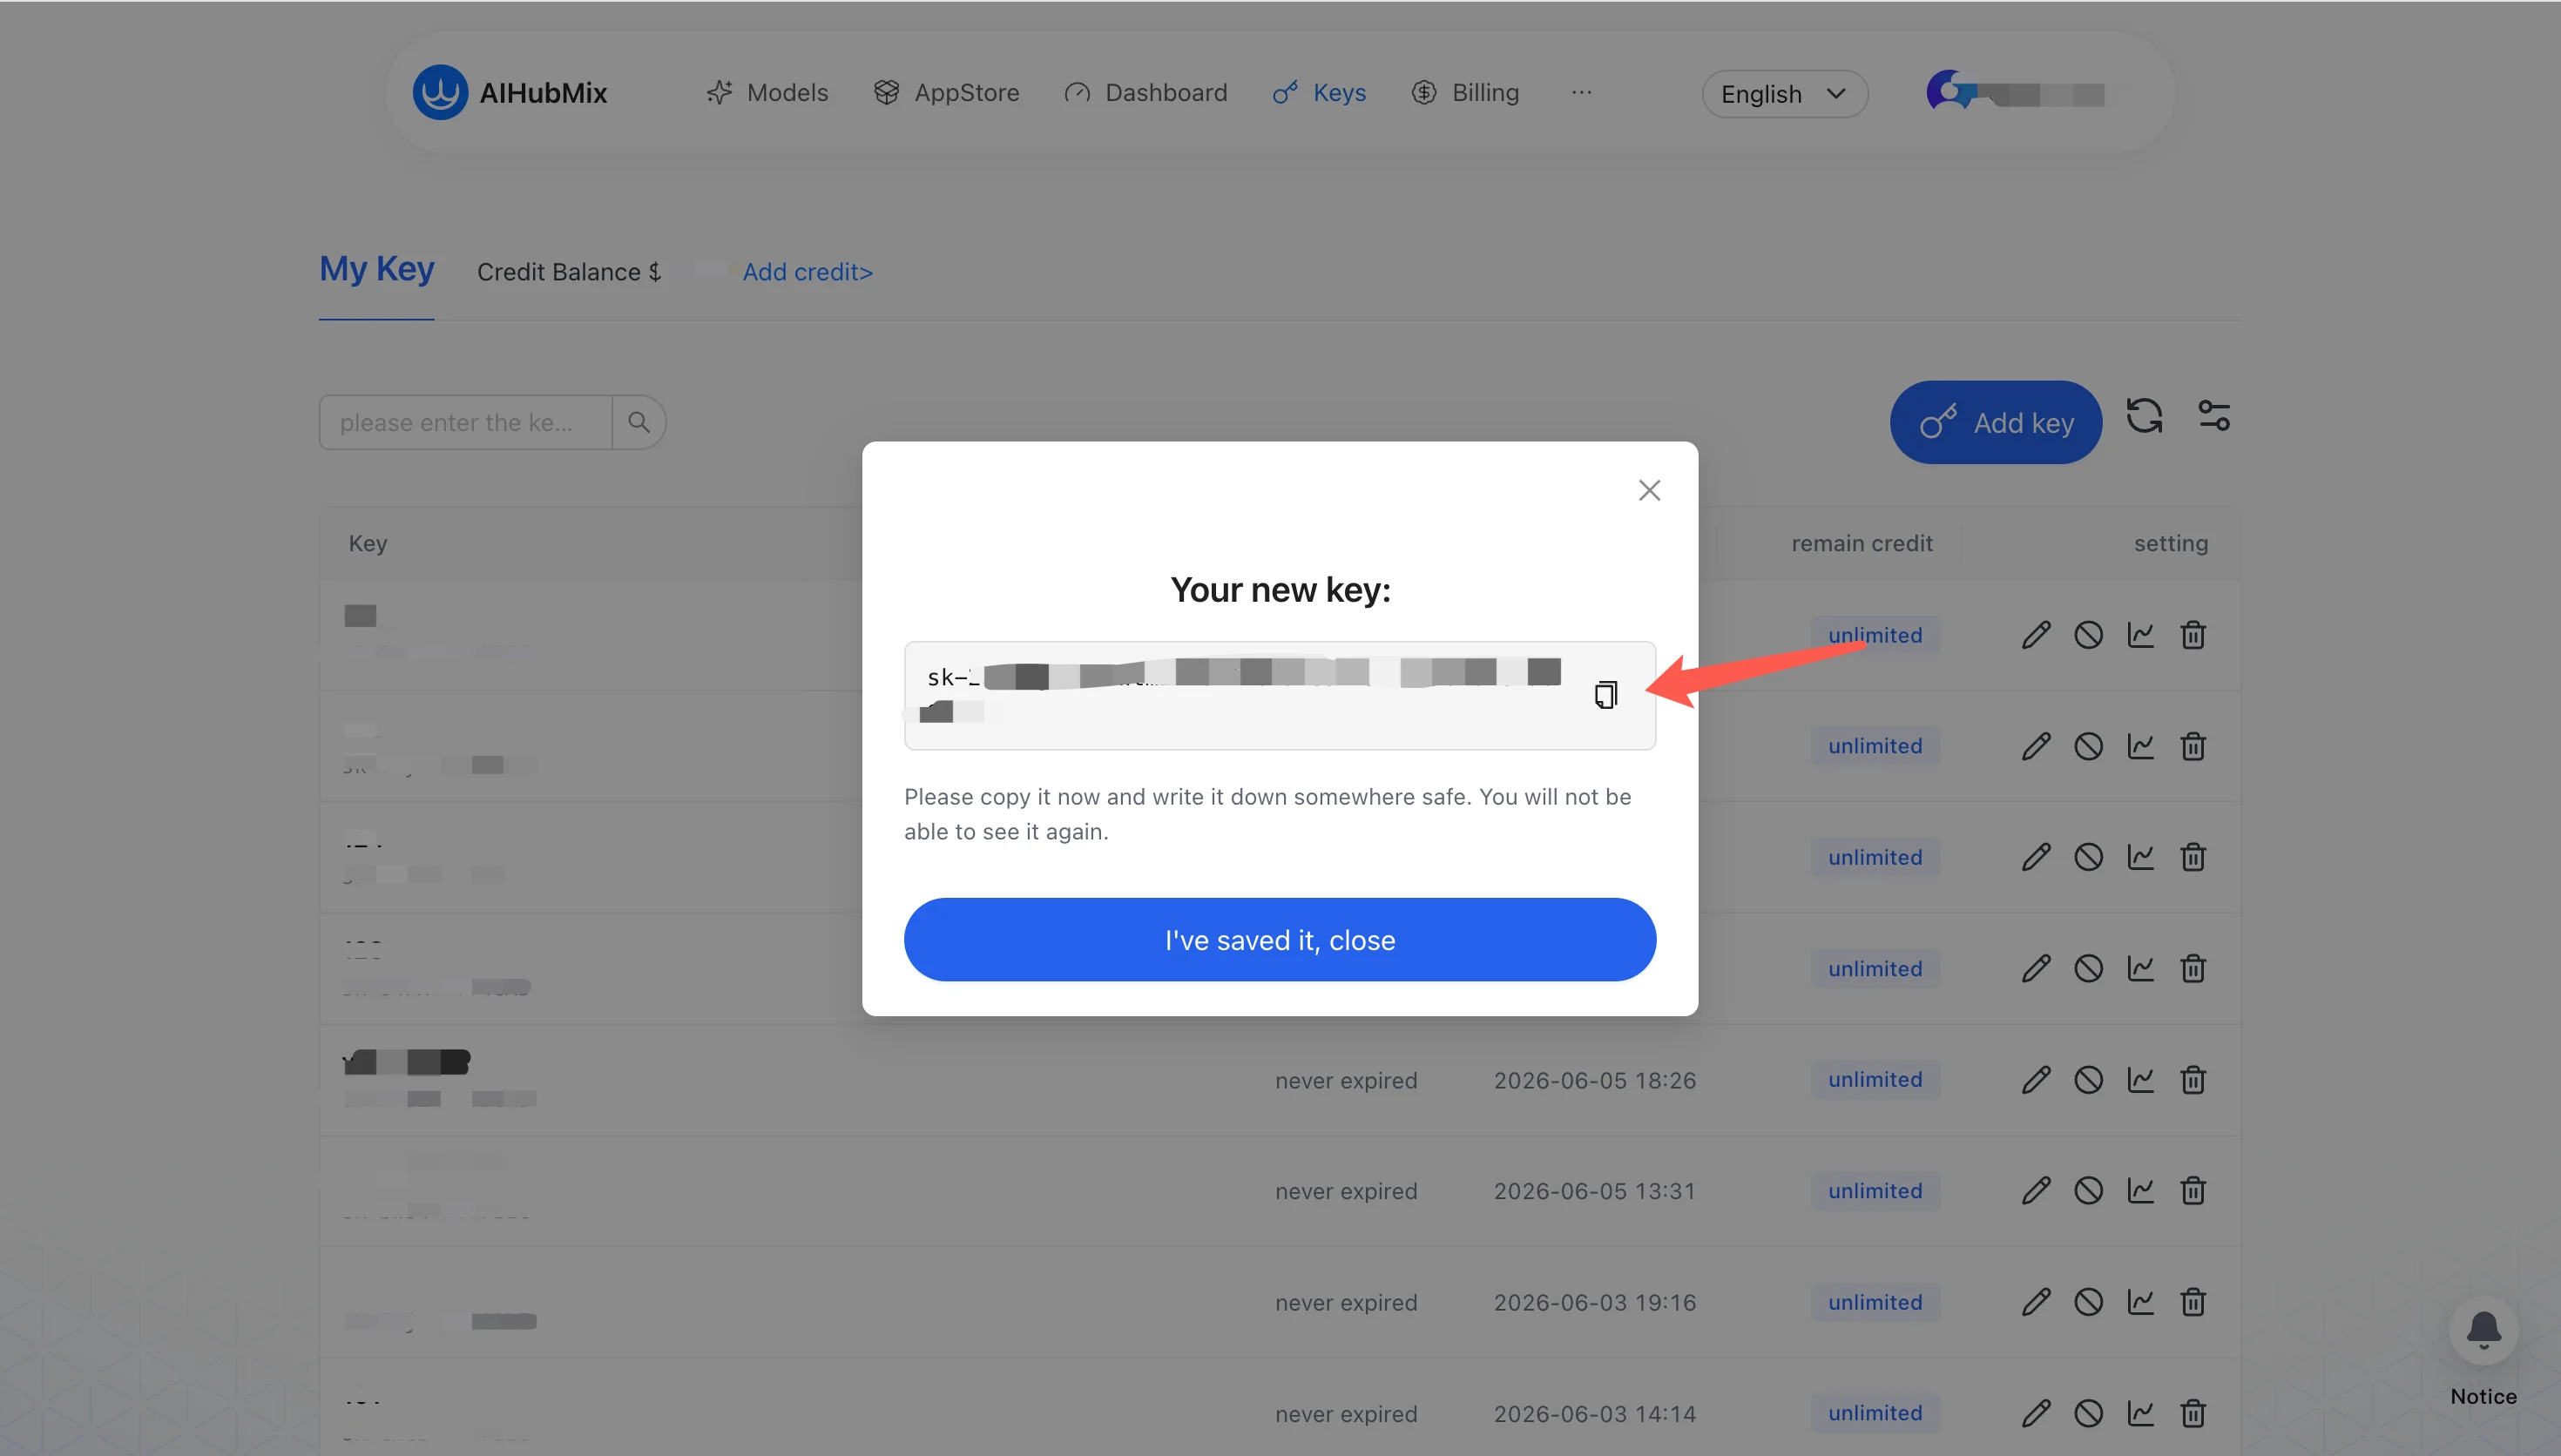The height and width of the screenshot is (1456, 2561).
Task: Copy the new key with the copy icon
Action: pyautogui.click(x=1606, y=695)
